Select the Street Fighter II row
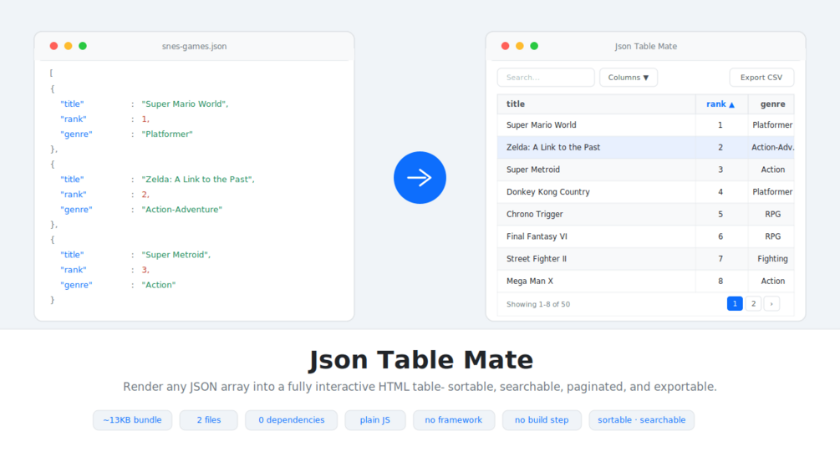This screenshot has height=472, width=840. coord(645,258)
